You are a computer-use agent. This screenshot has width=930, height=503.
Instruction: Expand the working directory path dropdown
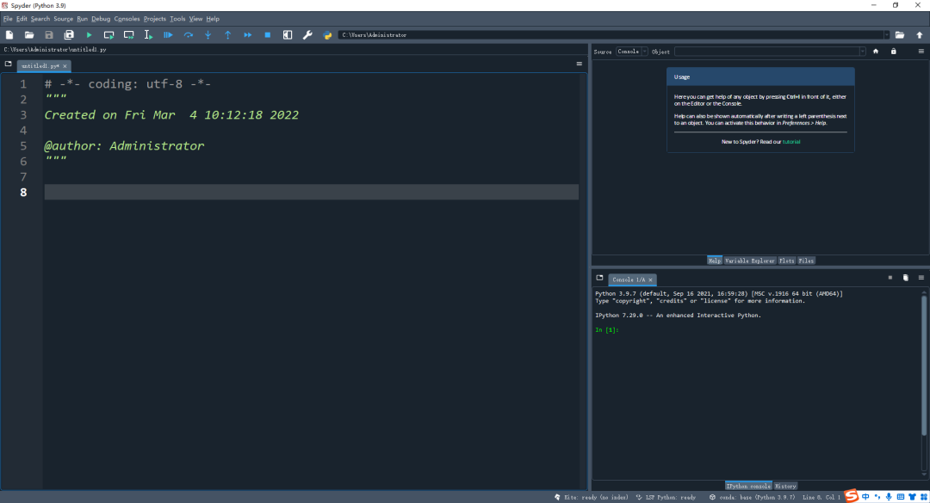pyautogui.click(x=887, y=35)
